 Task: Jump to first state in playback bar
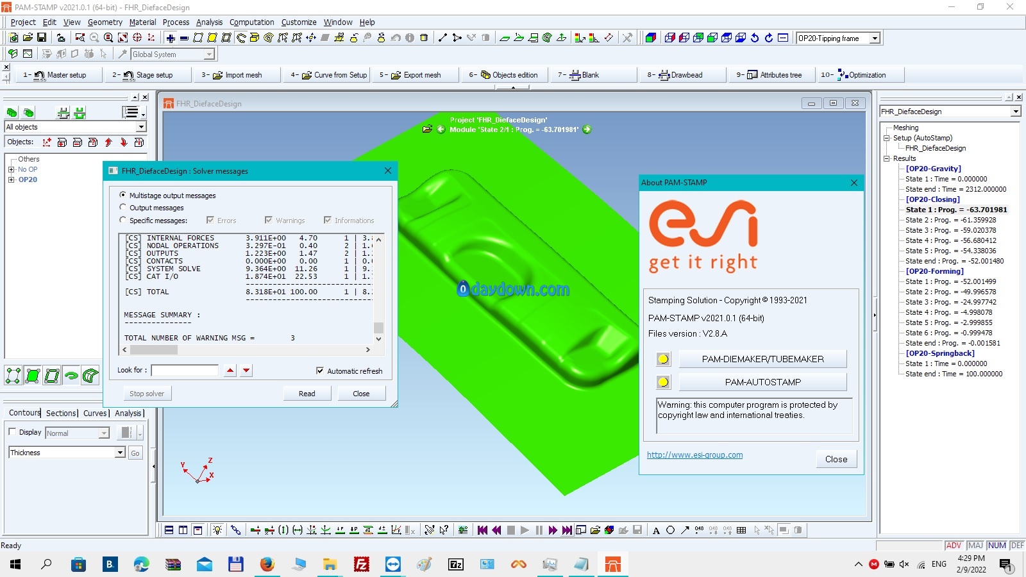coord(482,530)
